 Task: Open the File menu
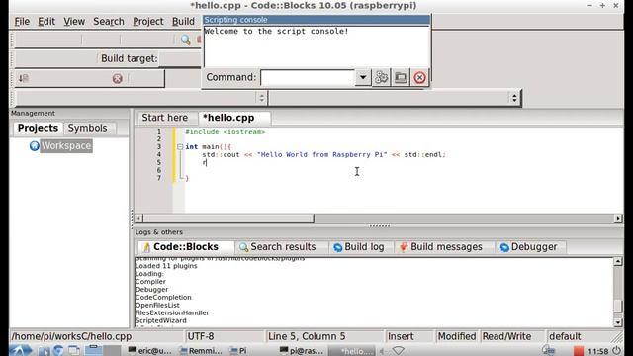(x=22, y=22)
